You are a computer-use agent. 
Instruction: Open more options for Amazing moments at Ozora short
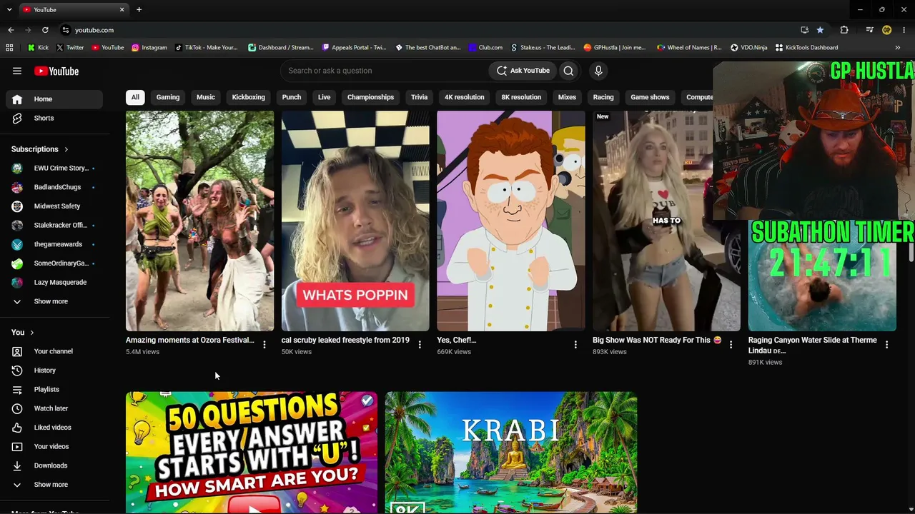(x=264, y=345)
